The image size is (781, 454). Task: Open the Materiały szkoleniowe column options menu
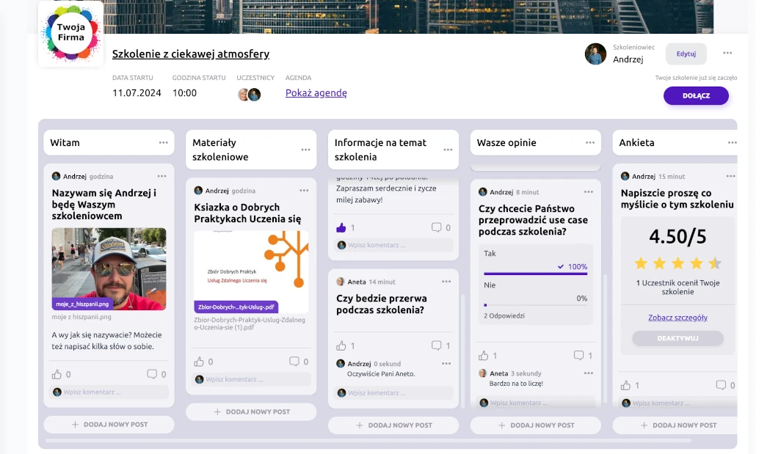click(x=305, y=150)
